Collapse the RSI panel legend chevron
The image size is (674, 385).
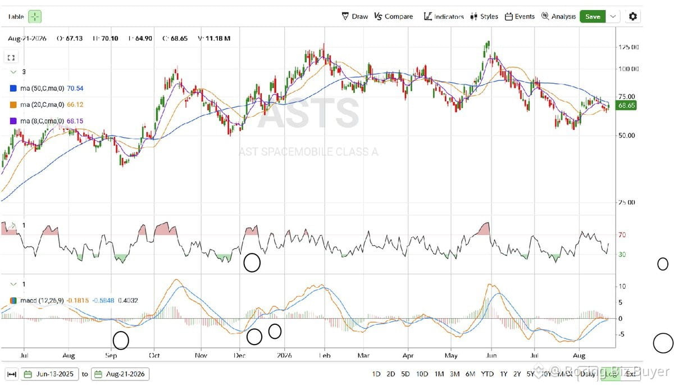click(12, 225)
